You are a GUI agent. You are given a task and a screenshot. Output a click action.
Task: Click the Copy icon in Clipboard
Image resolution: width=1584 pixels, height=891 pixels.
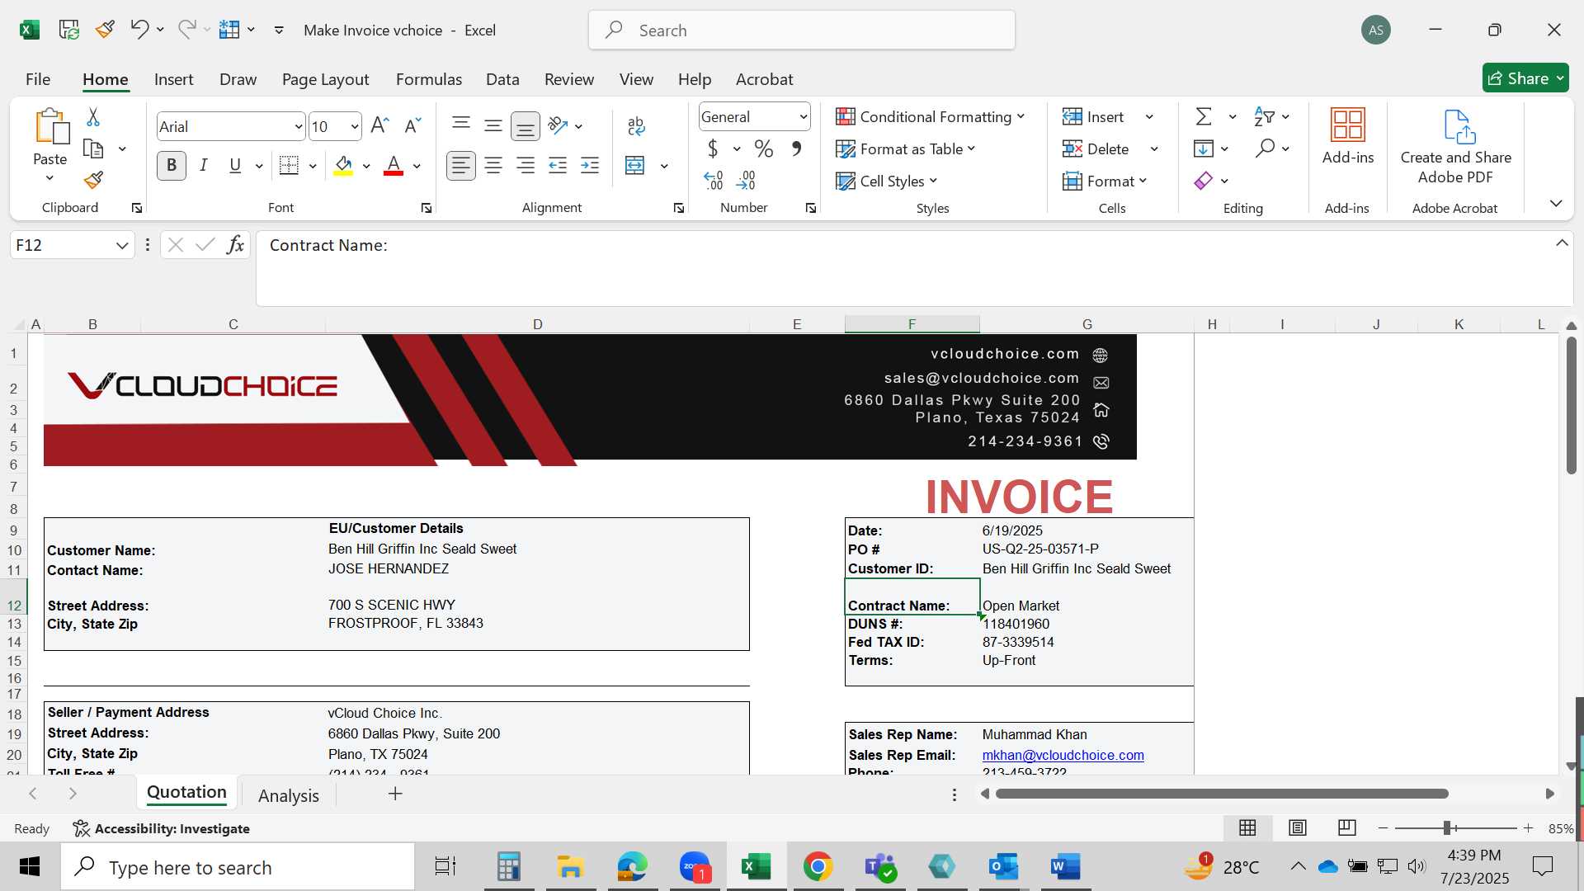click(94, 149)
